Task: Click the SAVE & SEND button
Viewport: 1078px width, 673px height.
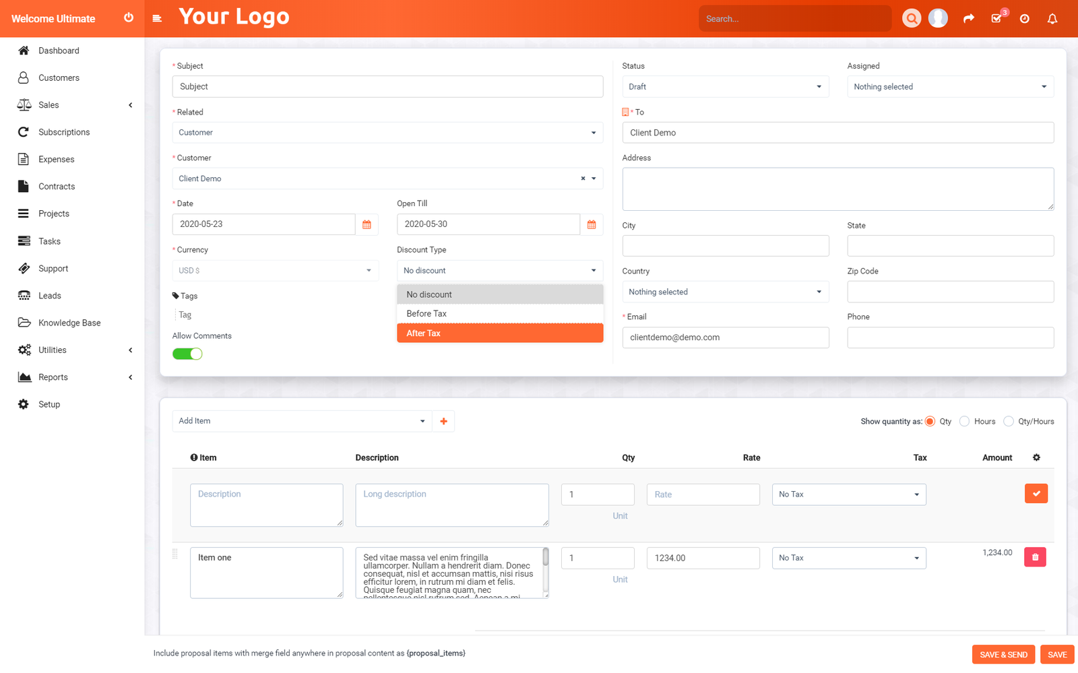Action: coord(1003,654)
